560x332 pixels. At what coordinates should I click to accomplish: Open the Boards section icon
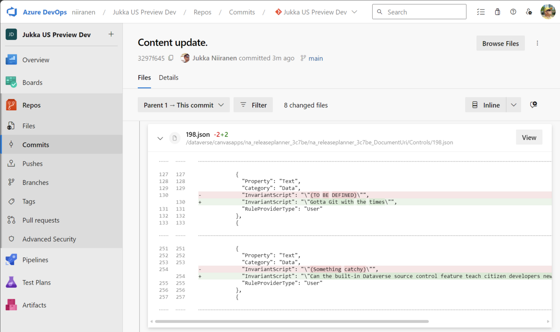(11, 82)
